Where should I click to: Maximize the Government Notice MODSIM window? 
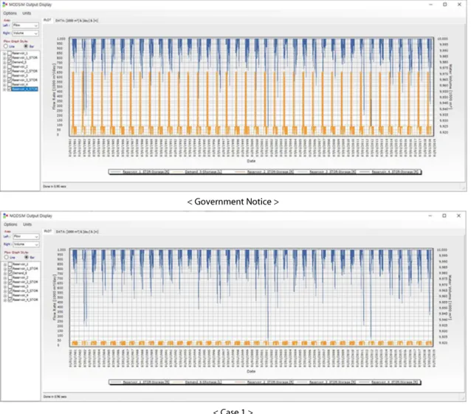[445, 4]
